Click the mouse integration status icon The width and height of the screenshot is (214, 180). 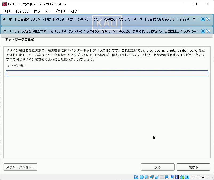point(182,177)
